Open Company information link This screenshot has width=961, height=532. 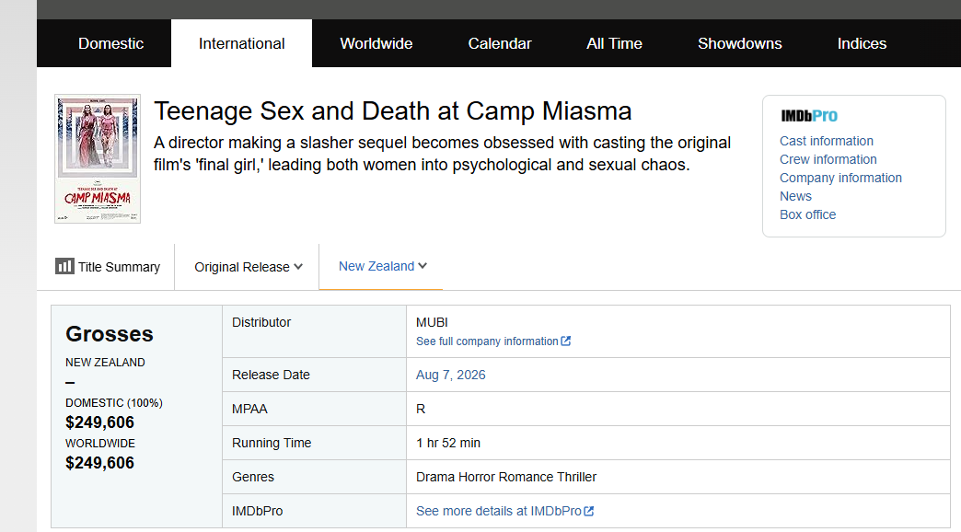840,178
